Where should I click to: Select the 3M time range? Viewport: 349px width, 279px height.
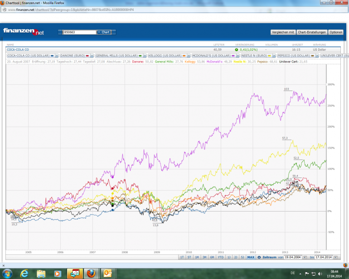point(204,257)
